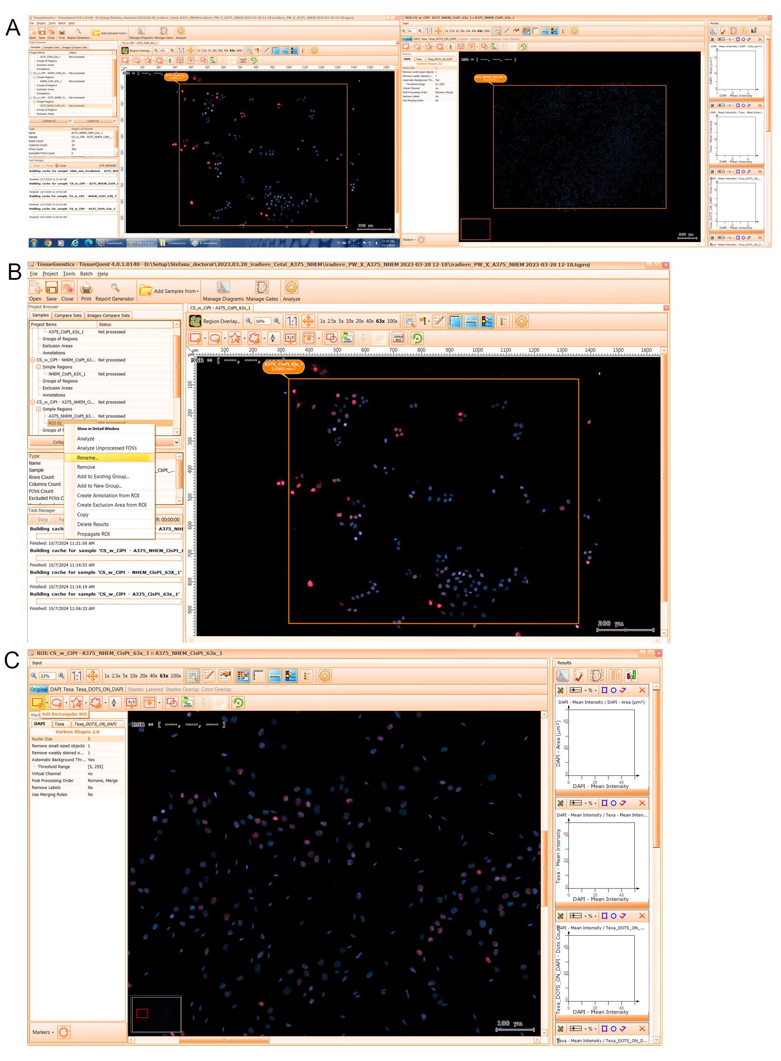
Task: Click the Report Generator magnifier icon in panel B
Action: (115, 288)
